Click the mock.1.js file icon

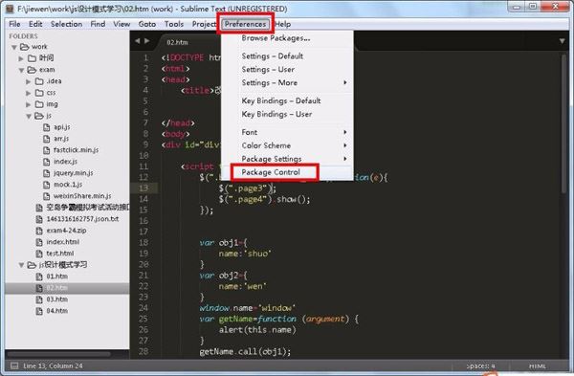pyautogui.click(x=47, y=185)
